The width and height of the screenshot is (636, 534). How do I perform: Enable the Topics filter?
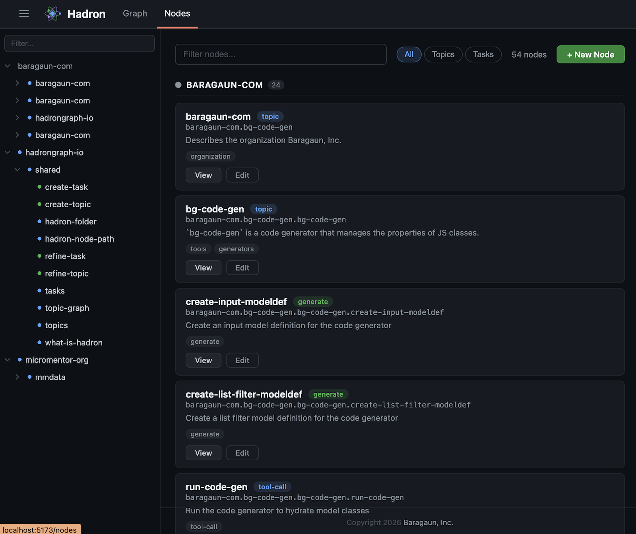pos(443,55)
